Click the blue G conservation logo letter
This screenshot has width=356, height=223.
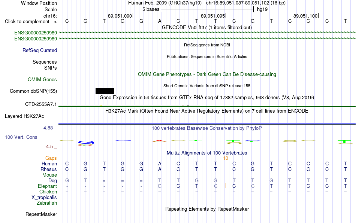(x=86, y=142)
